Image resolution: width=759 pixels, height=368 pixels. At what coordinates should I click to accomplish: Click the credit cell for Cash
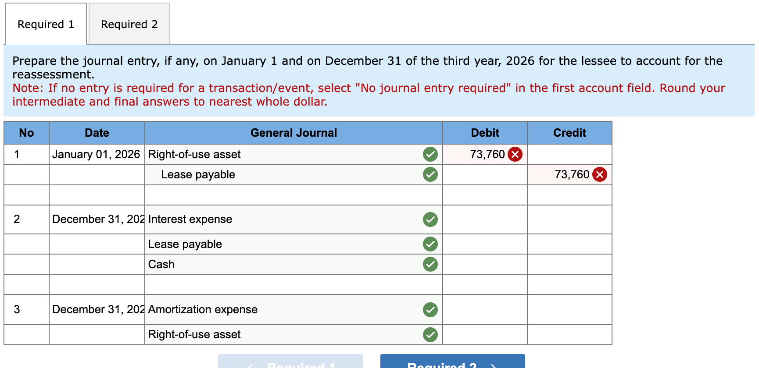pos(569,264)
